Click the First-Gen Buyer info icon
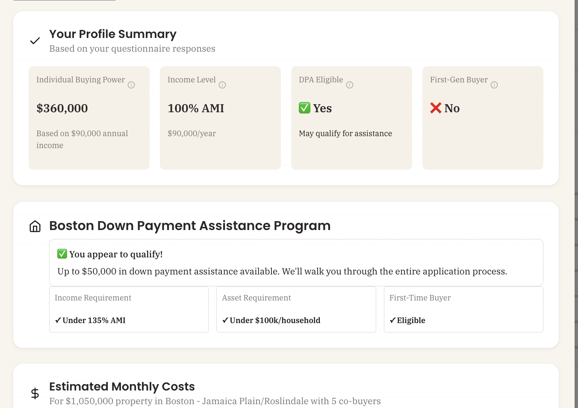Screen dimensions: 578x408 (x=494, y=85)
